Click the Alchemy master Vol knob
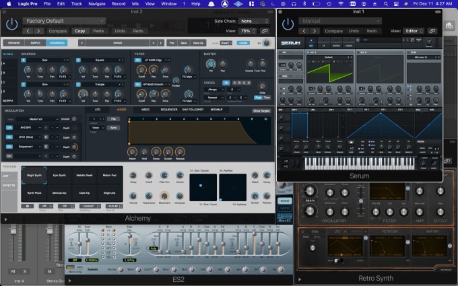The image size is (458, 286). [x=211, y=64]
